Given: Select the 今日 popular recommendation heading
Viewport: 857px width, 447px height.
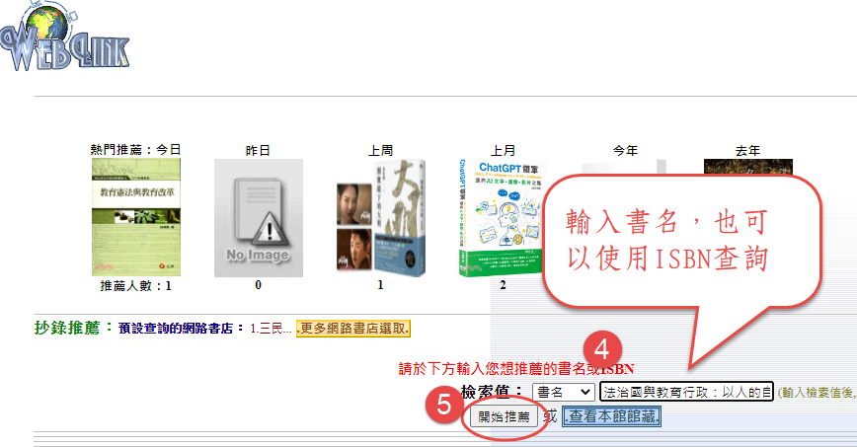Looking at the screenshot, I should [x=135, y=150].
